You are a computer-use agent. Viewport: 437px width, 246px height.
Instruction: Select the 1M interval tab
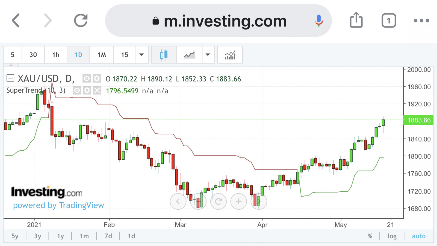[102, 55]
